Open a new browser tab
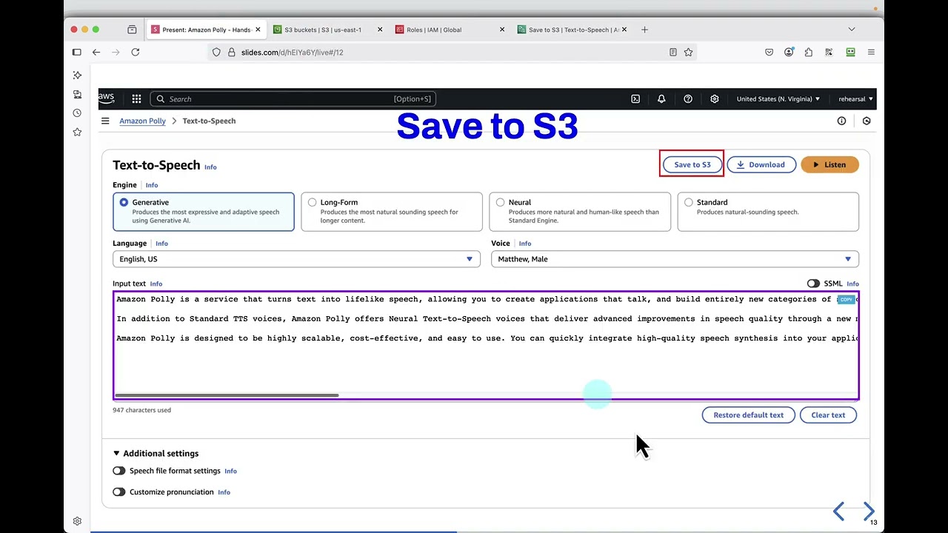This screenshot has height=533, width=948. pos(644,30)
